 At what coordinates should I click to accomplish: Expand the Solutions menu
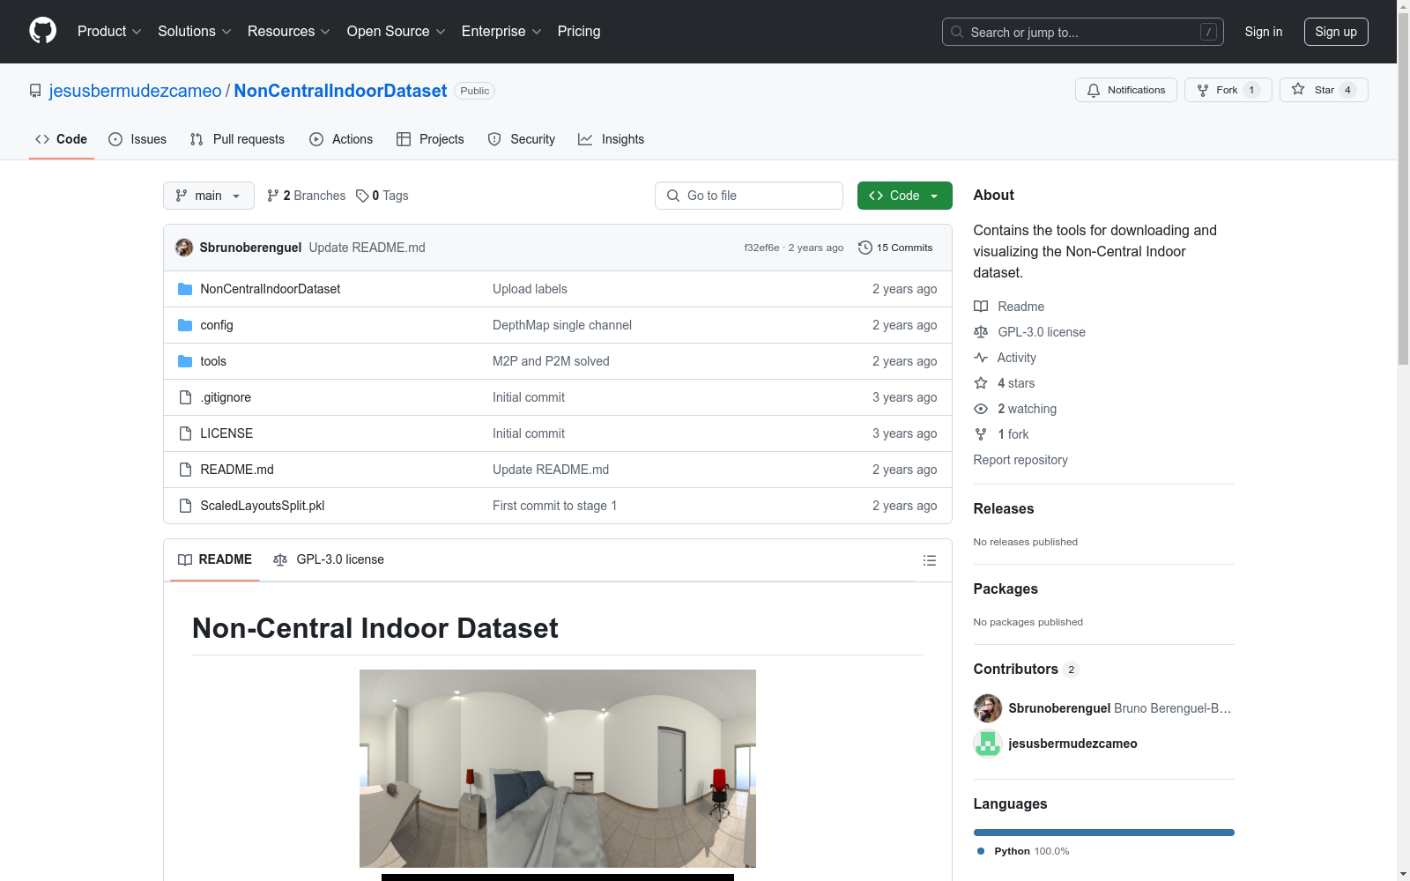pyautogui.click(x=195, y=31)
